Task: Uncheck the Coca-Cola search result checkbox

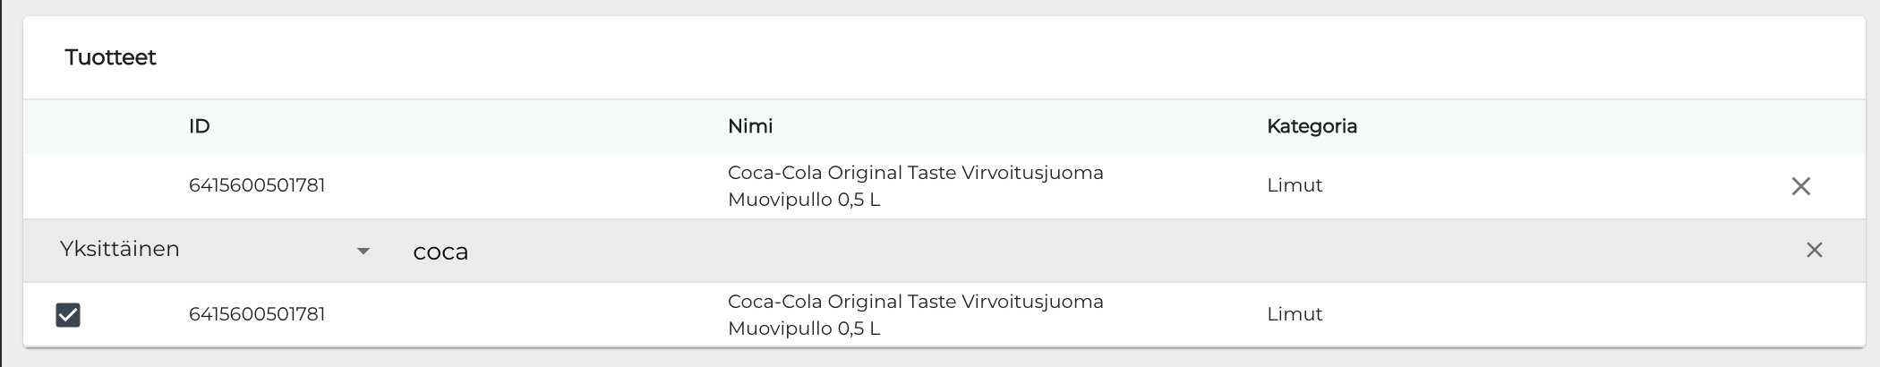Action: click(68, 314)
